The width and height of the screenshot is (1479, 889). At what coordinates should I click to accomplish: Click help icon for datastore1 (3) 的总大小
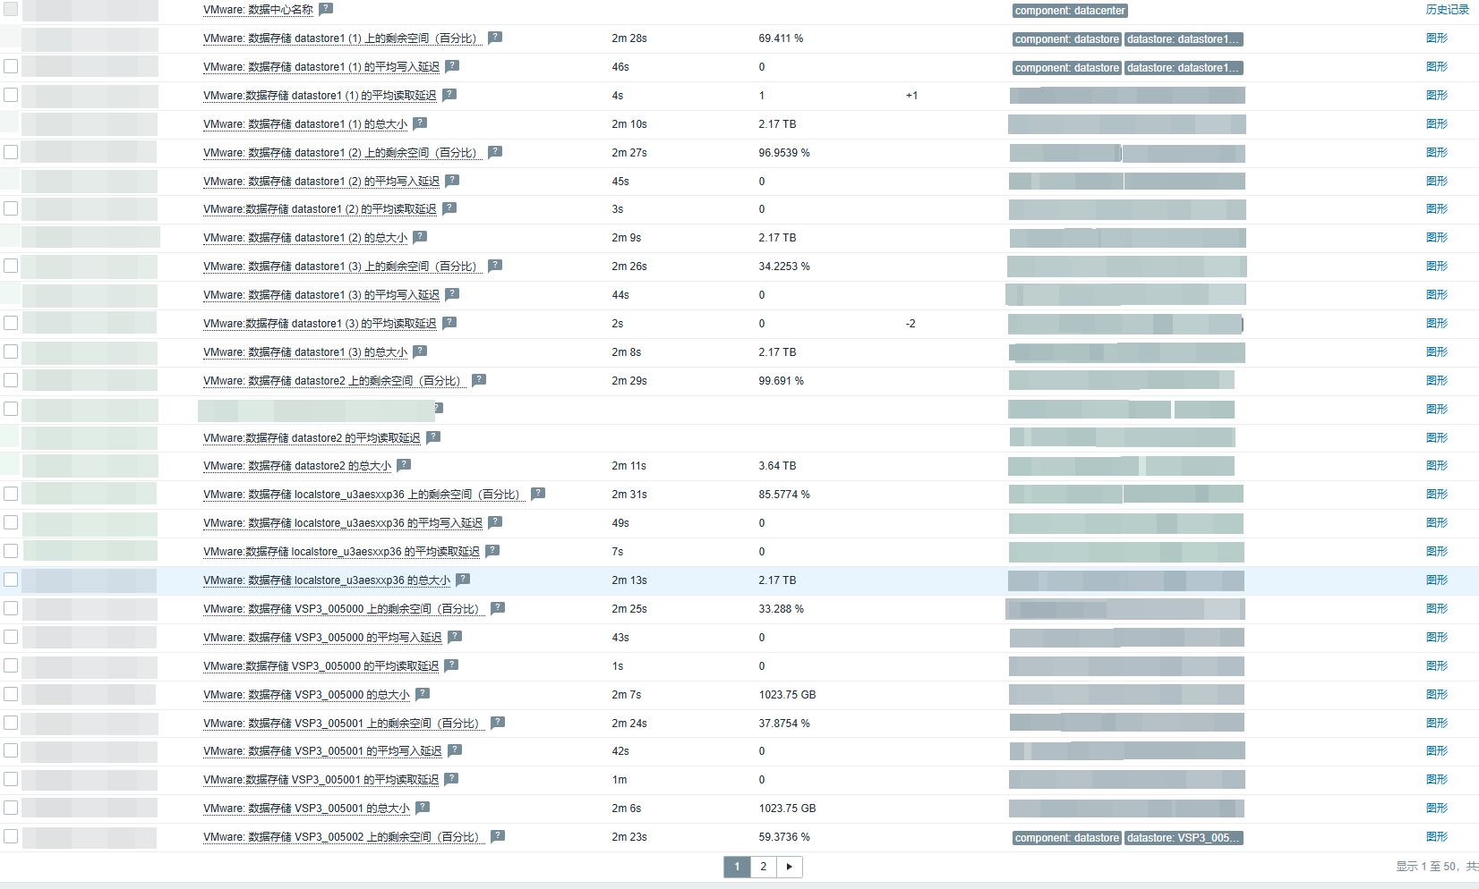point(420,351)
